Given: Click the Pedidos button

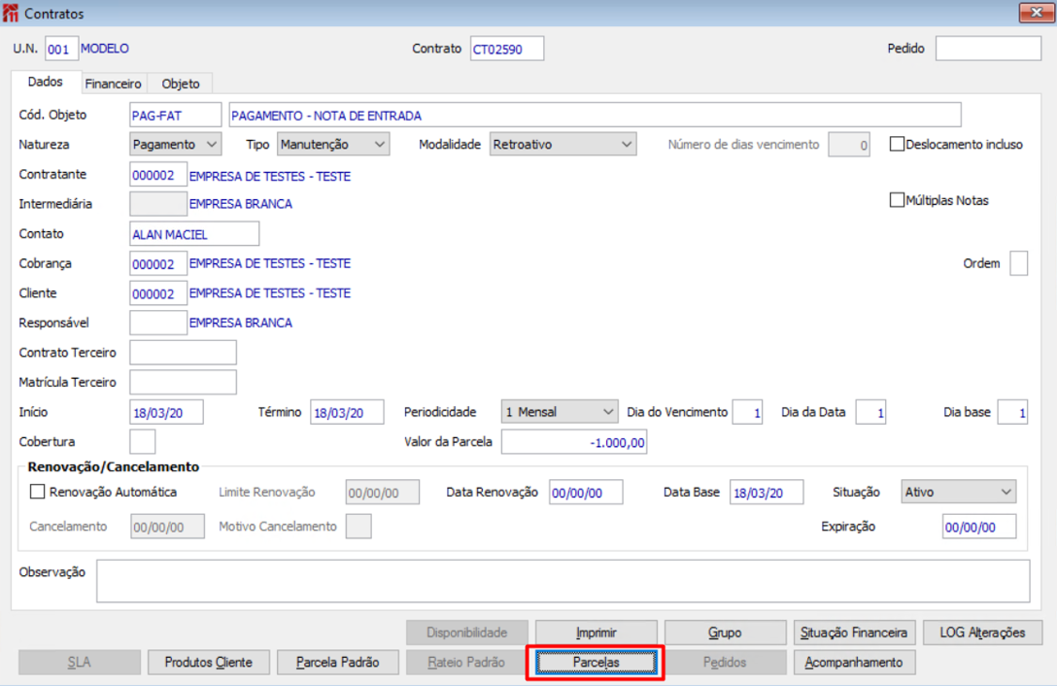Looking at the screenshot, I should click(725, 663).
